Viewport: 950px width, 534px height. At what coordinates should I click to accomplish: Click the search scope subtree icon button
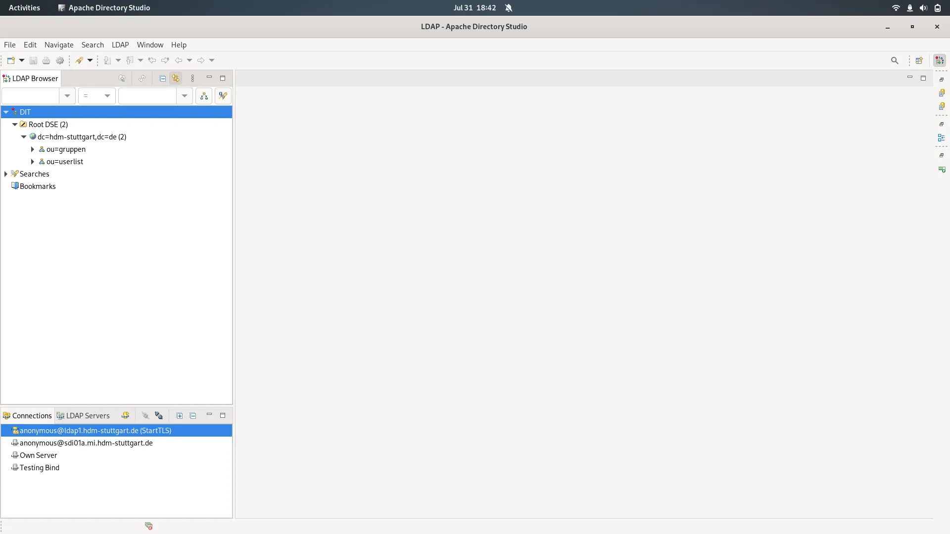204,96
